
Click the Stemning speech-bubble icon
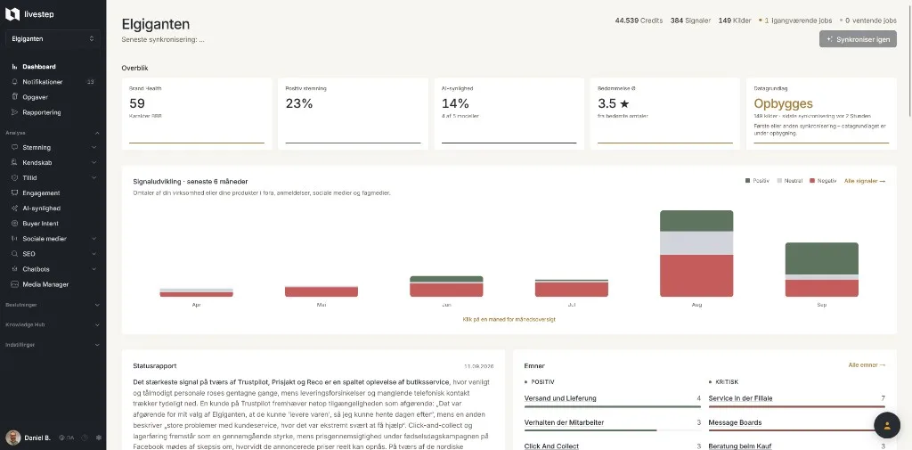[14, 148]
